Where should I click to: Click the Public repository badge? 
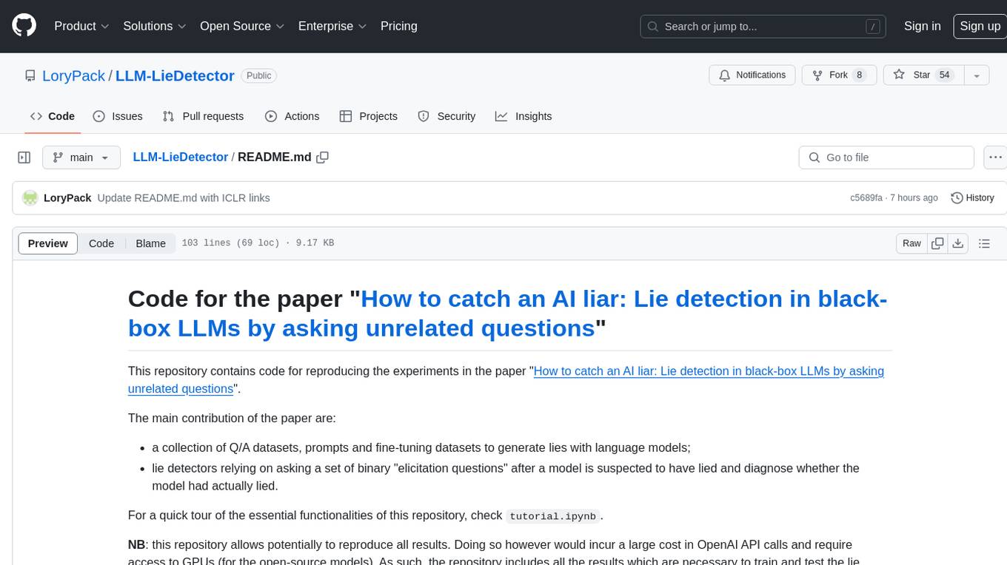(x=259, y=75)
